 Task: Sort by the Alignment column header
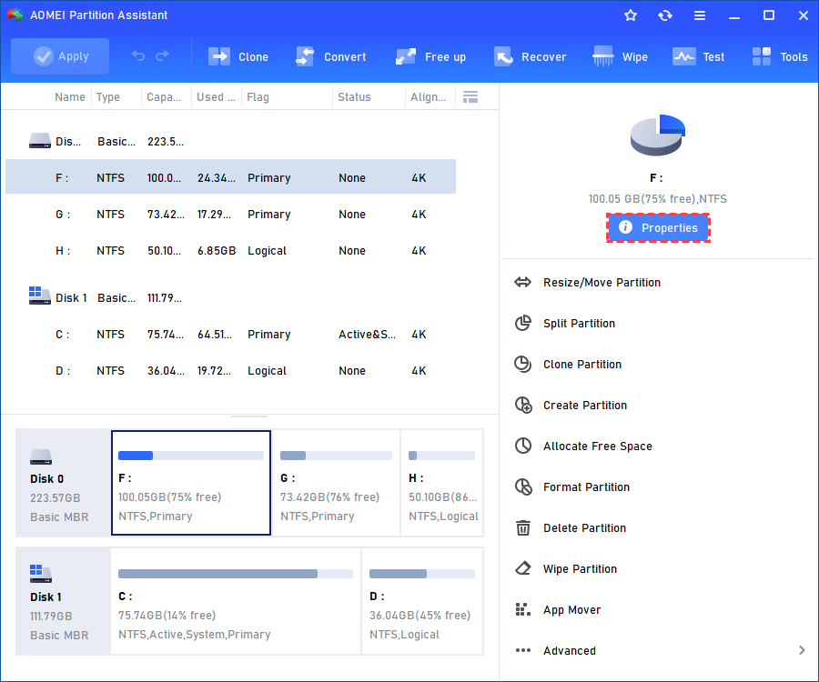click(x=428, y=97)
